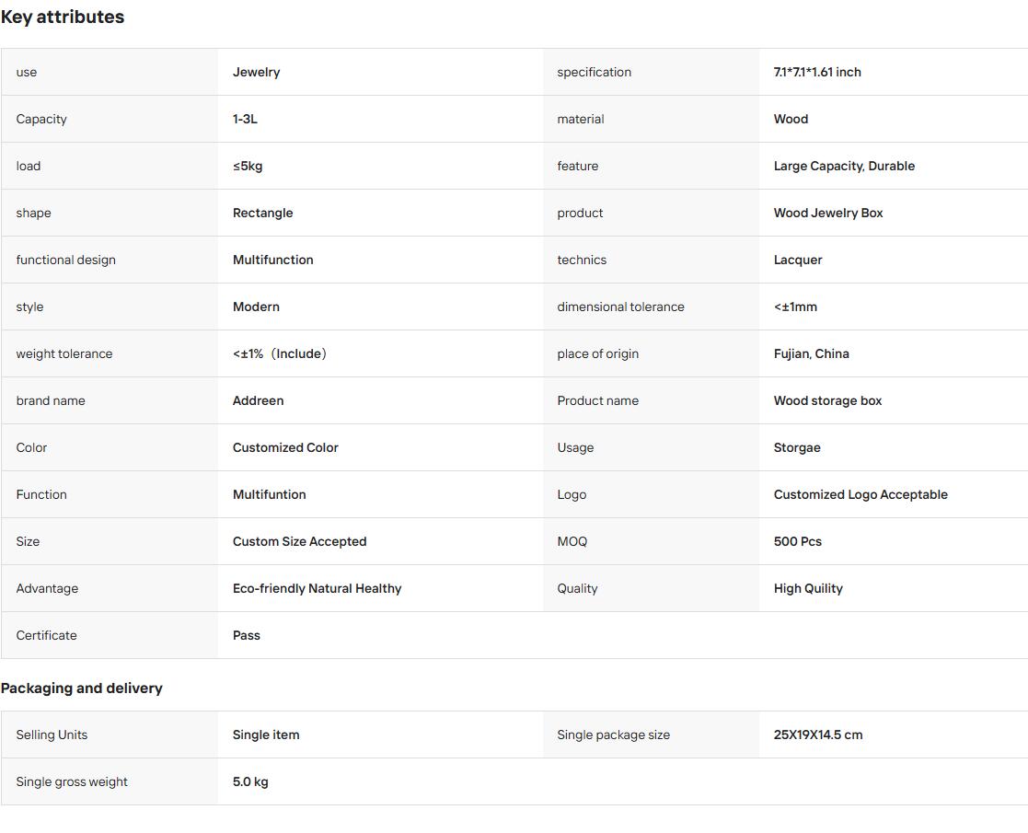Select the Certificate Pass value
This screenshot has width=1028, height=833.
point(247,636)
